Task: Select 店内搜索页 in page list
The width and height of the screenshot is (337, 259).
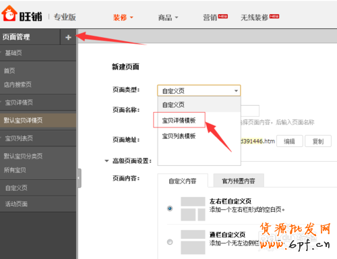Action: tap(18, 85)
